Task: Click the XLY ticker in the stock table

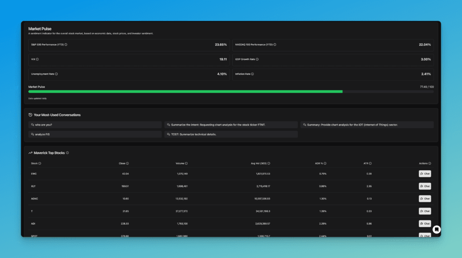Action: (x=33, y=186)
